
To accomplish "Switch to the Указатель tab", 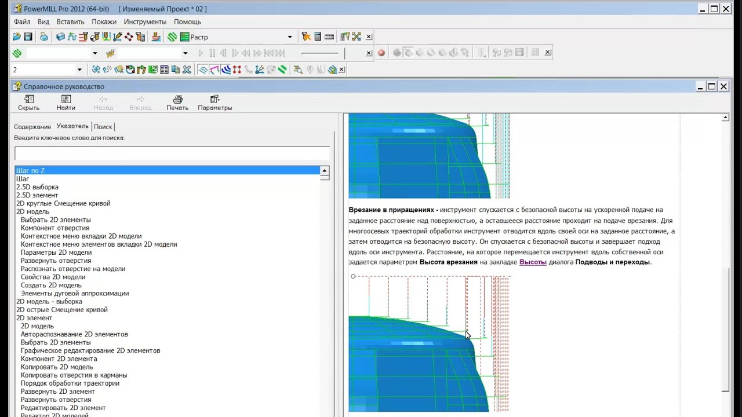I will coord(72,126).
